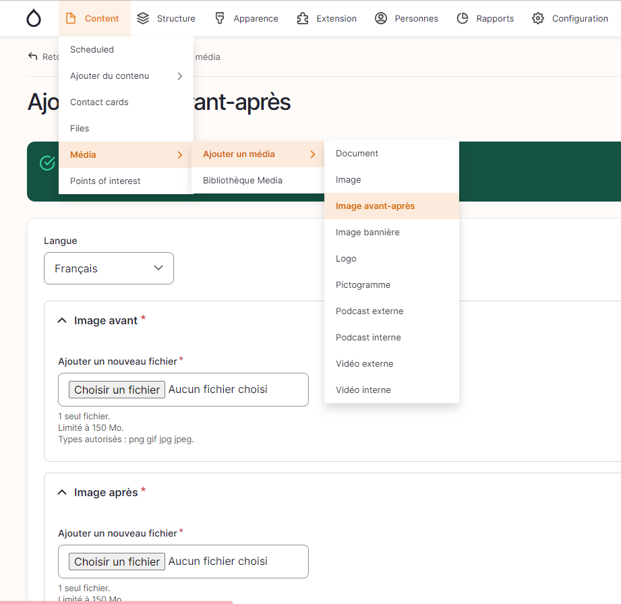The height and width of the screenshot is (604, 621).
Task: Click the Configuration gear icon
Action: click(x=538, y=18)
